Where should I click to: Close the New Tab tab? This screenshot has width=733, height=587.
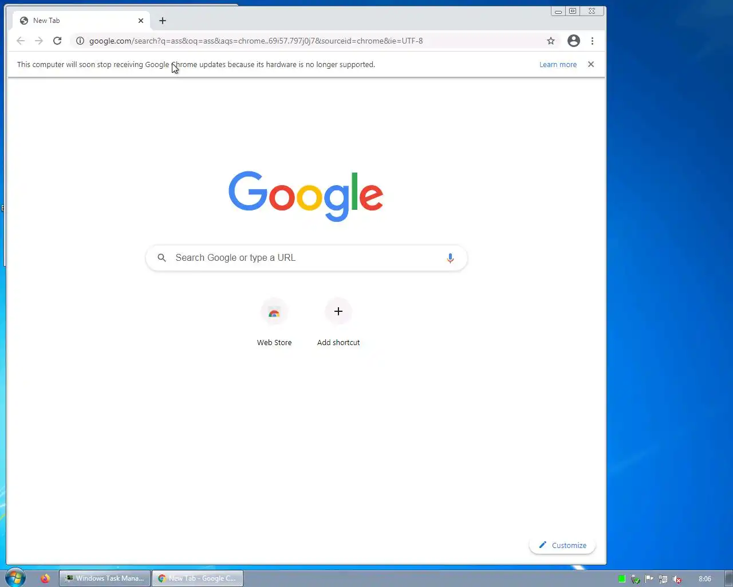click(x=141, y=21)
